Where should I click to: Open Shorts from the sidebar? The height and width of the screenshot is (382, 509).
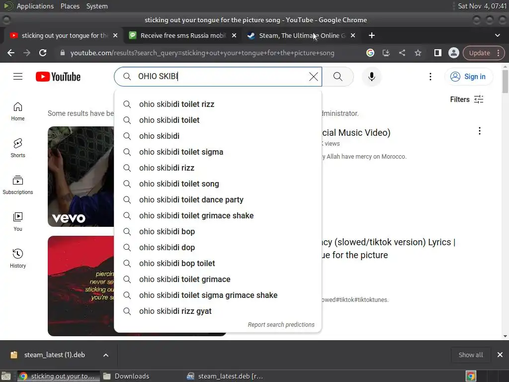(18, 148)
